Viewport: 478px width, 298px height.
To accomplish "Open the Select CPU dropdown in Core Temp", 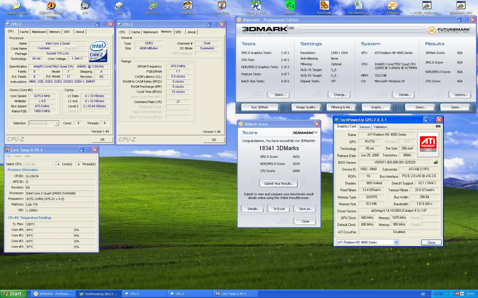I will [x=52, y=164].
